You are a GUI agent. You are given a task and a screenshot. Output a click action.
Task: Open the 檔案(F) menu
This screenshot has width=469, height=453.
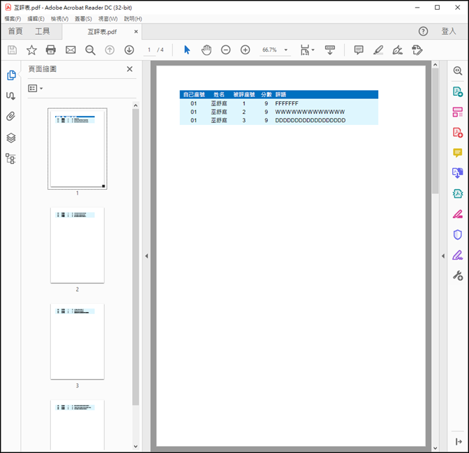[13, 19]
